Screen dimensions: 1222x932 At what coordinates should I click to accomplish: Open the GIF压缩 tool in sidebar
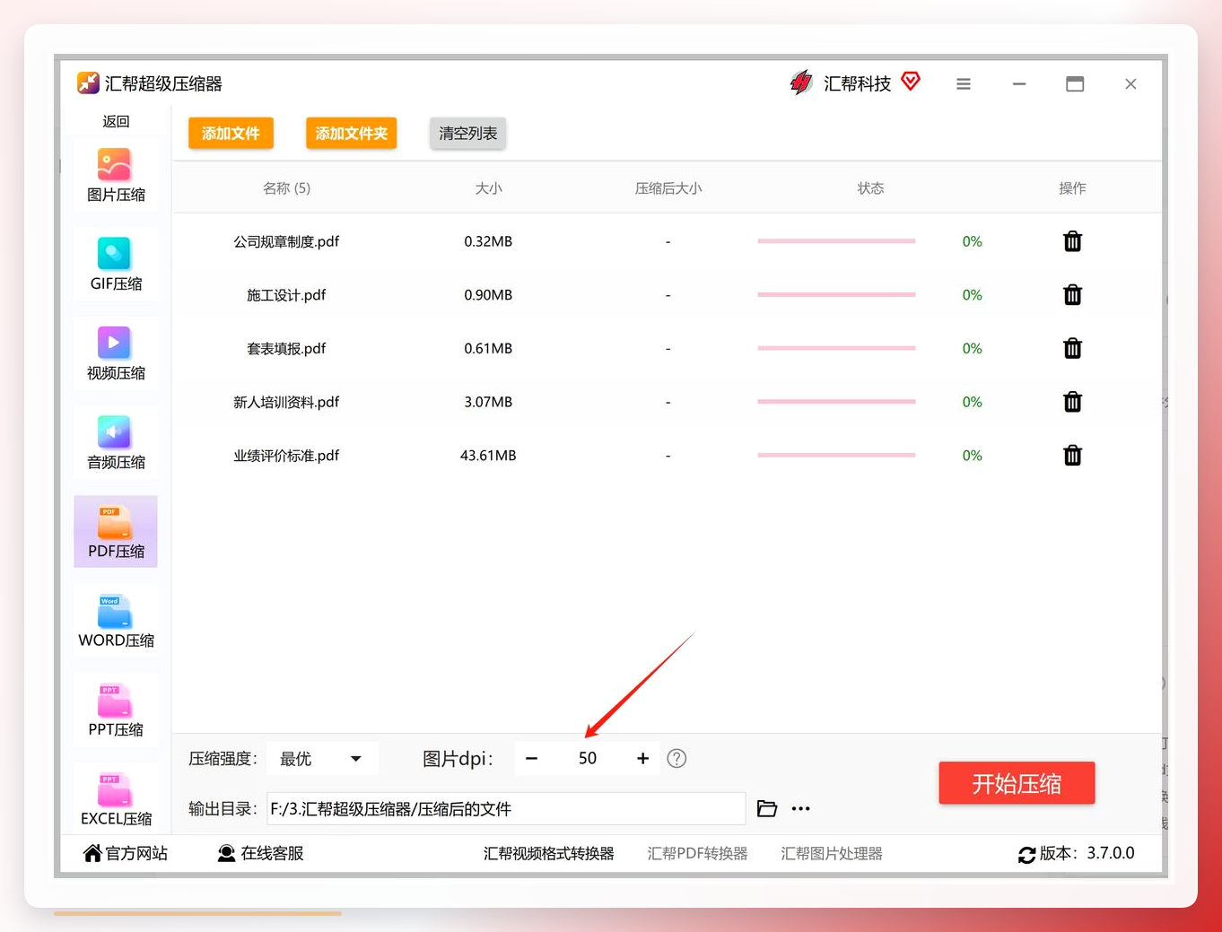point(115,265)
